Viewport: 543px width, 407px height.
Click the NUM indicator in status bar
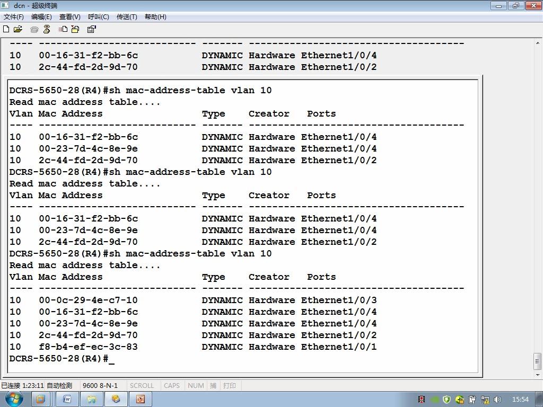point(196,385)
